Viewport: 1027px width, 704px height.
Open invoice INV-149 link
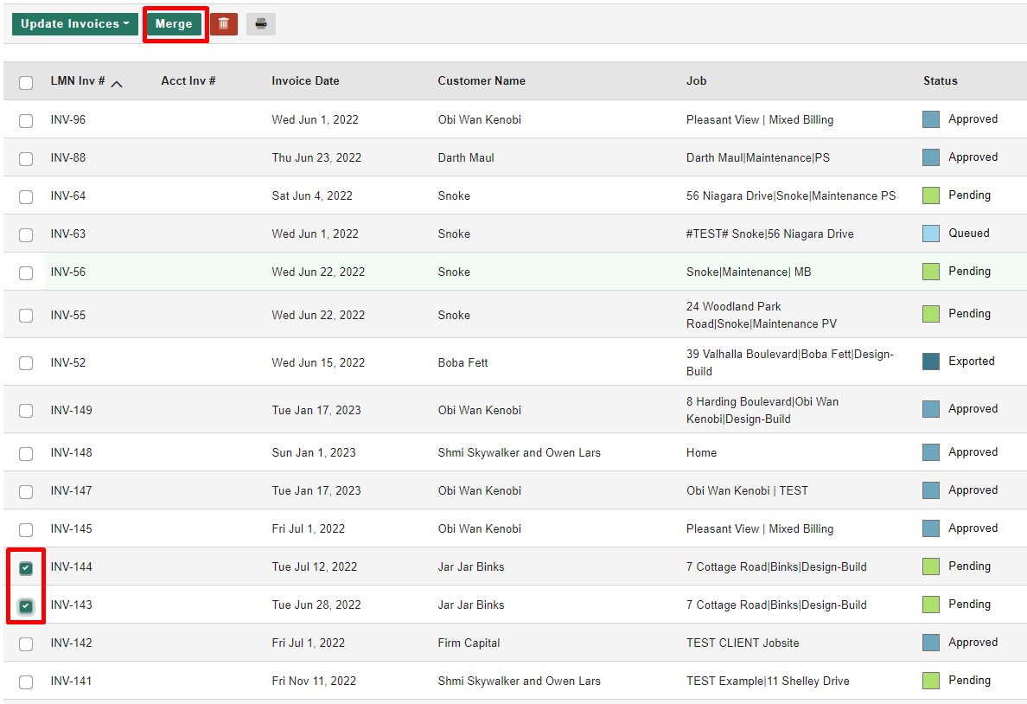tap(71, 410)
